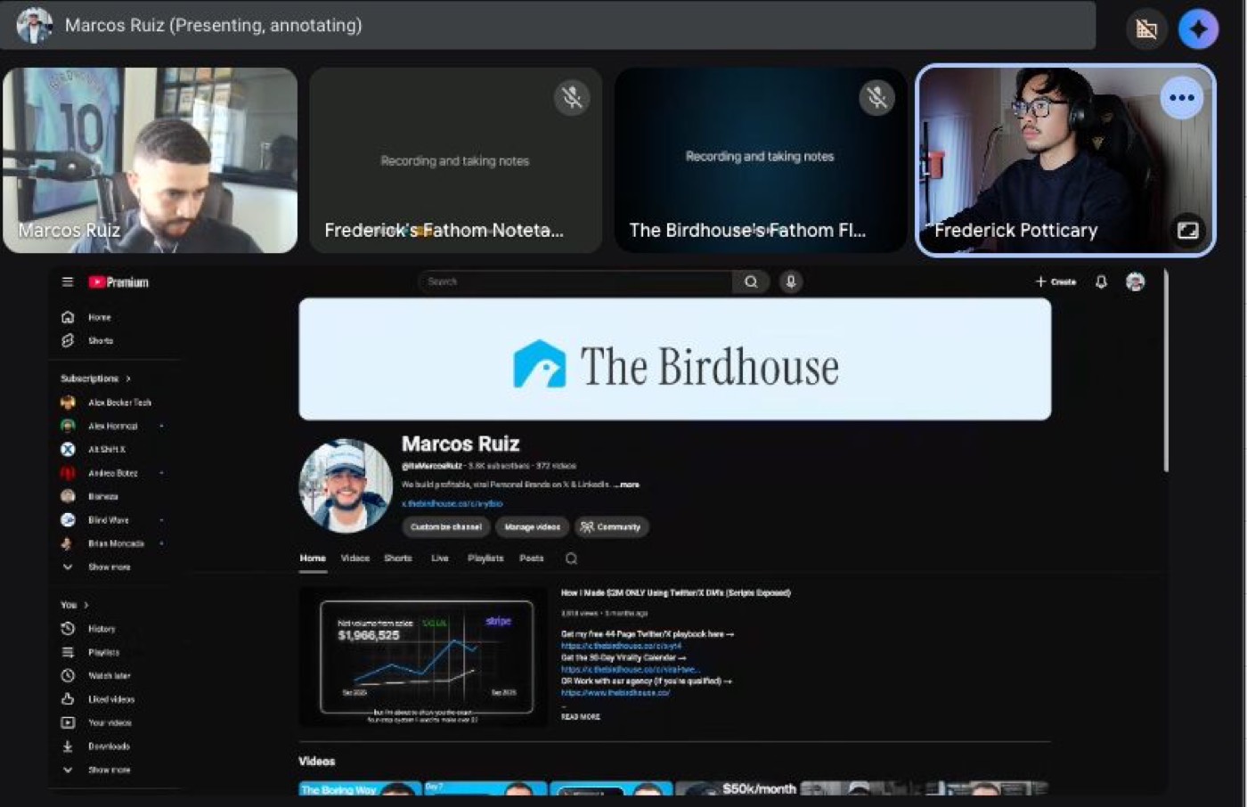Click the Create button in the YouTube header
This screenshot has width=1247, height=807.
[1055, 281]
